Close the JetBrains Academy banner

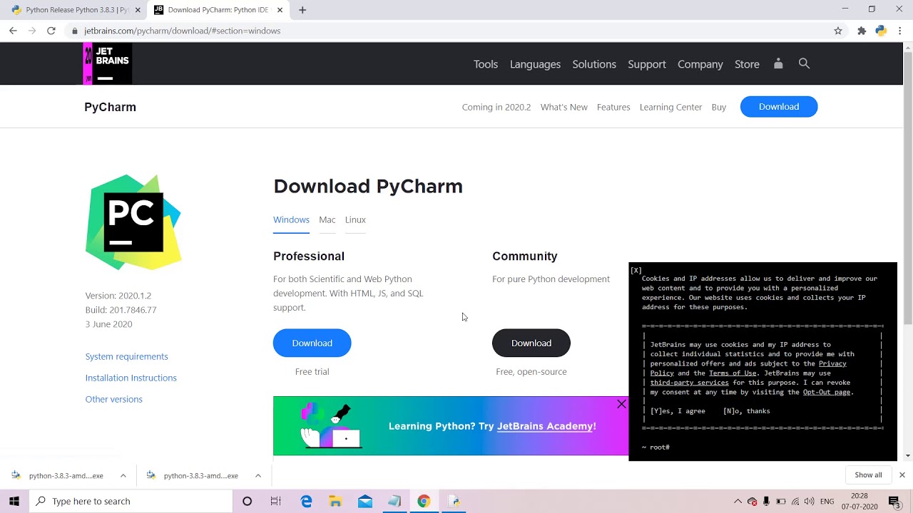point(621,404)
